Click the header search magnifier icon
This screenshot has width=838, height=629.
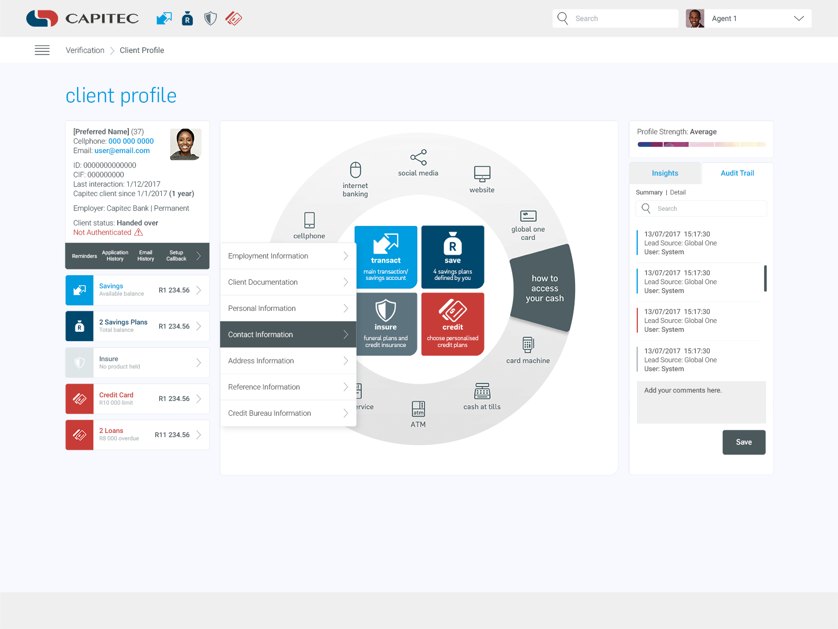(563, 18)
